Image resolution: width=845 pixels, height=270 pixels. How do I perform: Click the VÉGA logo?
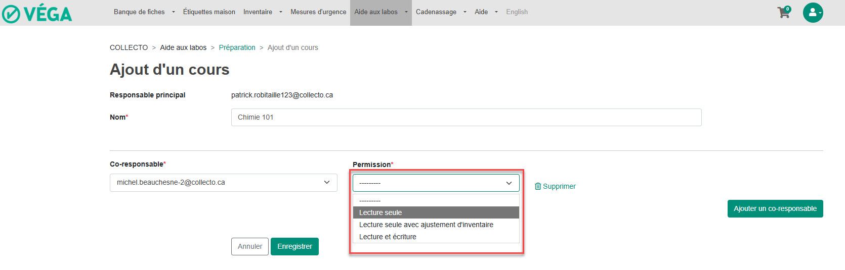(x=37, y=14)
